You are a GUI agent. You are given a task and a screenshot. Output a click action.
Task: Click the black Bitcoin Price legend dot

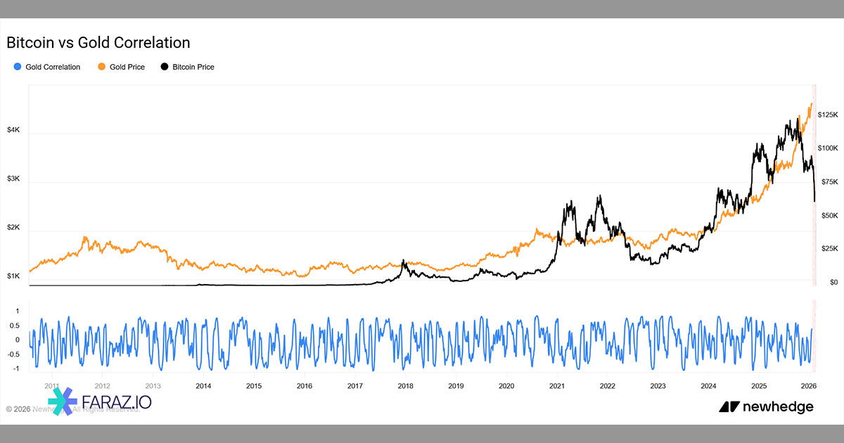click(165, 67)
